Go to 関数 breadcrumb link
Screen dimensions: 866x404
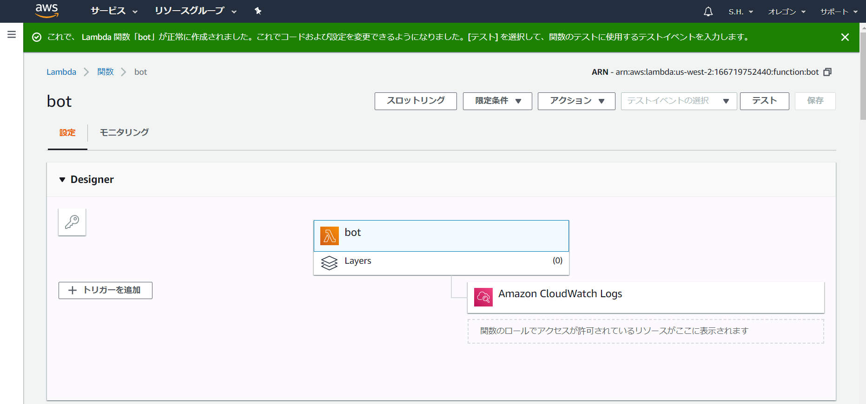(106, 72)
